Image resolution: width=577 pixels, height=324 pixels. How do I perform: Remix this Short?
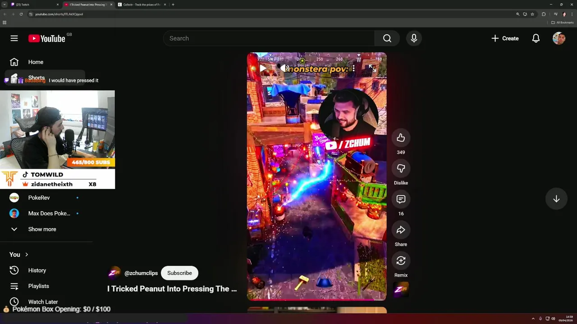(x=401, y=261)
